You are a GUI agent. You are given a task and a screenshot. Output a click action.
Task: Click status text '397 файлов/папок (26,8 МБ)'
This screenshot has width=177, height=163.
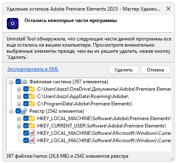(x=38, y=156)
